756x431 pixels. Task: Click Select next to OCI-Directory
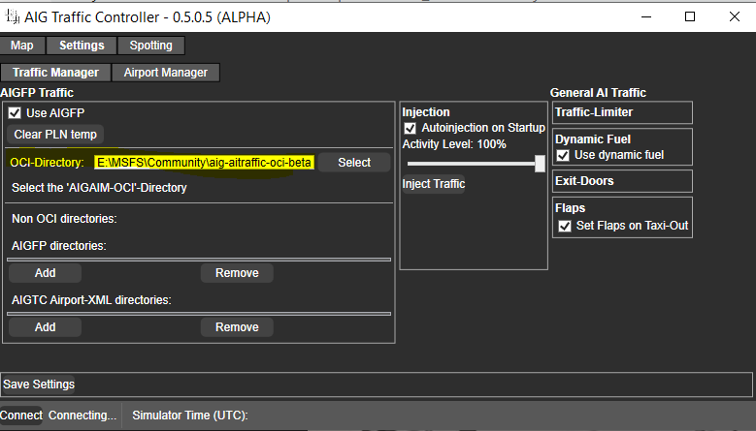[x=354, y=163]
